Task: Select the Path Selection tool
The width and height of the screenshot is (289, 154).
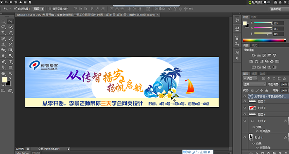Action: tap(3, 67)
